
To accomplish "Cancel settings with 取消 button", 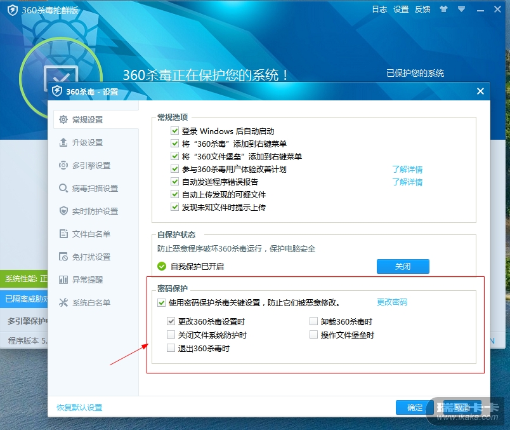I will tap(462, 408).
